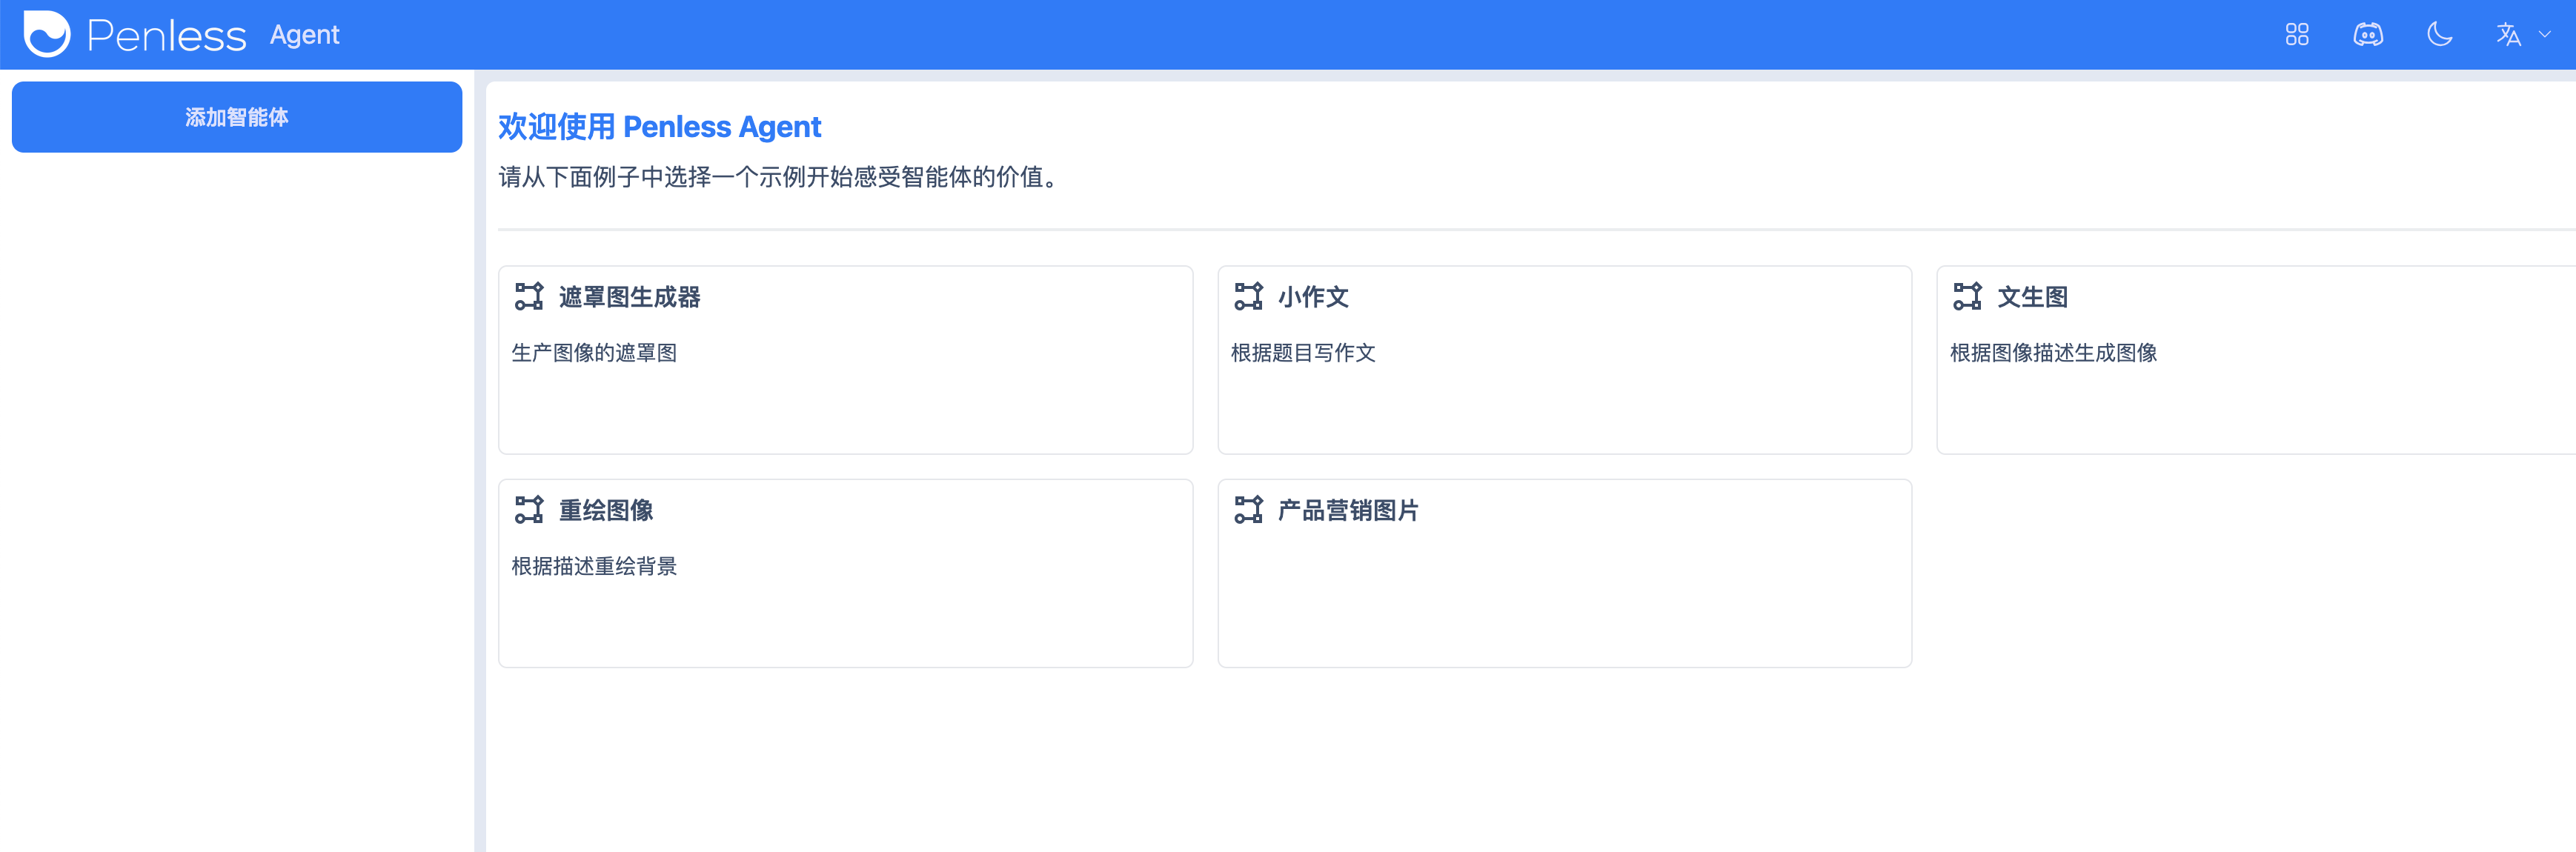Open the 重绘图像 example title

click(605, 510)
